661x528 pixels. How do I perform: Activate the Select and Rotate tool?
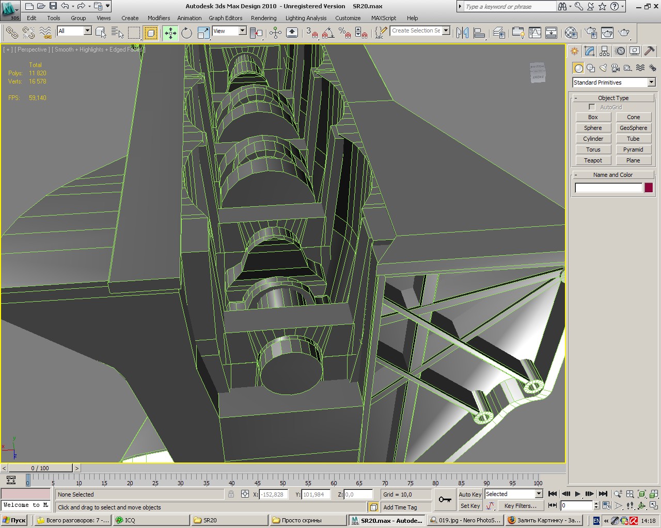click(187, 33)
